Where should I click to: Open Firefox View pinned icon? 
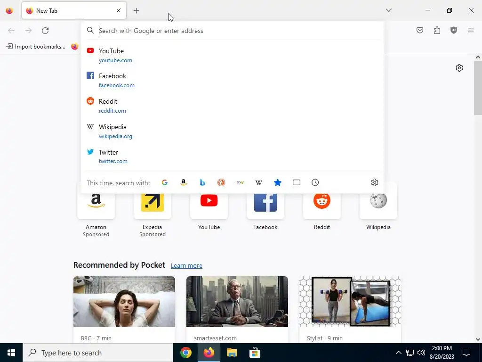pyautogui.click(x=9, y=10)
